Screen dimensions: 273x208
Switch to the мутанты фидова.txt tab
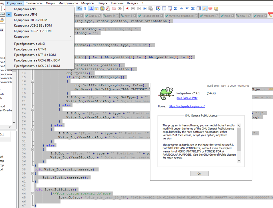click(181, 16)
